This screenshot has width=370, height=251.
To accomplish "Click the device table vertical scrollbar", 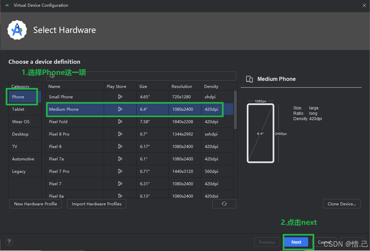I will pyautogui.click(x=235, y=110).
